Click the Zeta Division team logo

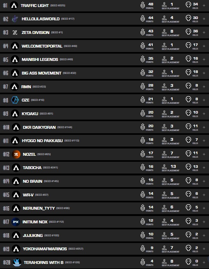15,32
